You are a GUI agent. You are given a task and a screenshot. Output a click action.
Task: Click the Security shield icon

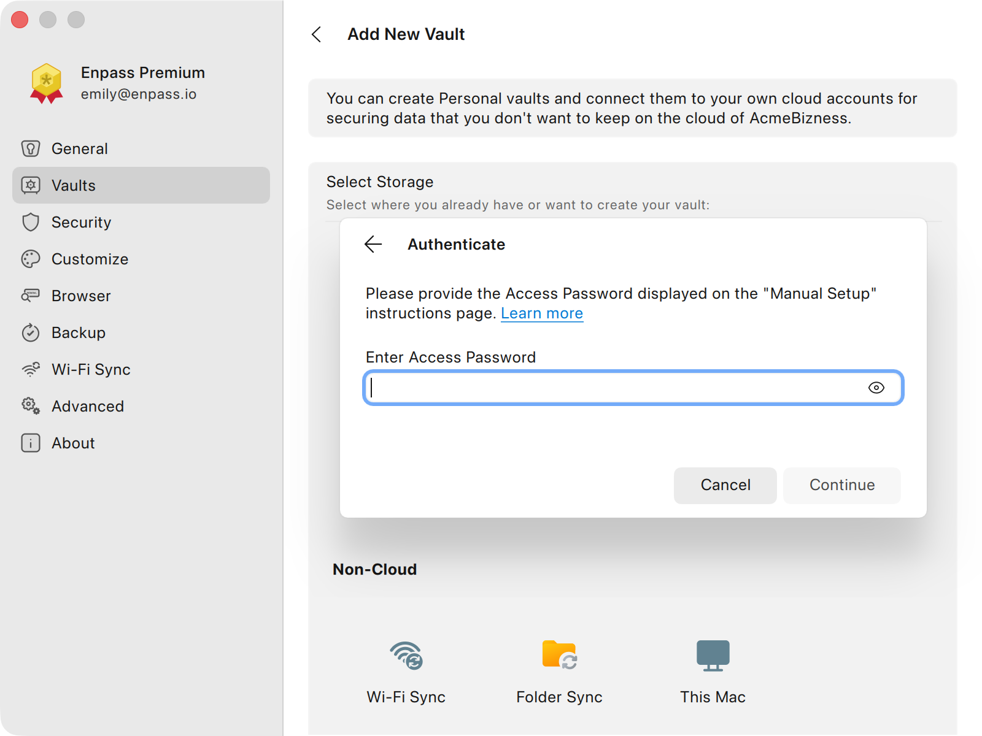coord(31,222)
